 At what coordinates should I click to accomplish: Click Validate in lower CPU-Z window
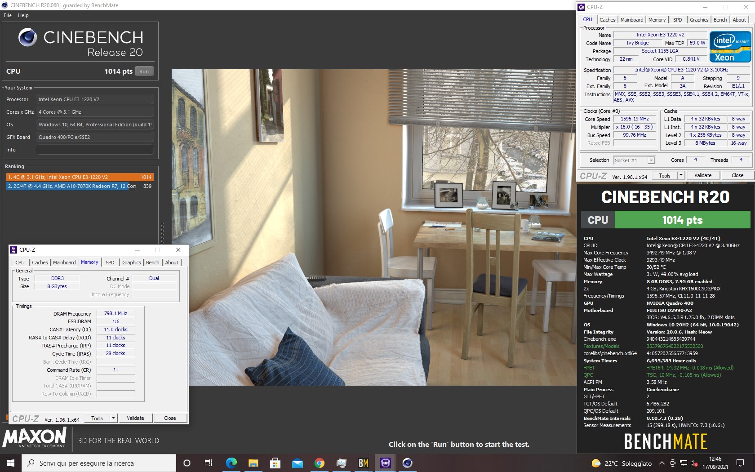[135, 419]
